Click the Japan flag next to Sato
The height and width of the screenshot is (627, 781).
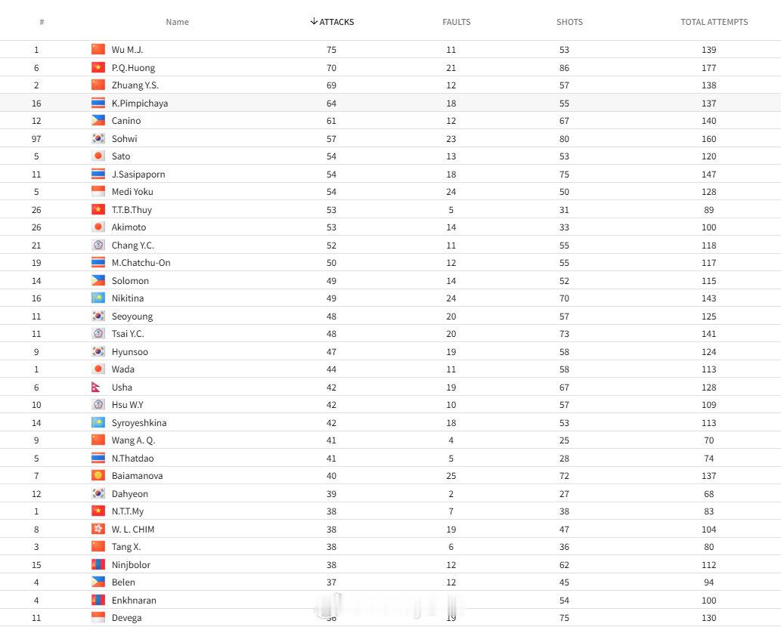click(x=98, y=156)
